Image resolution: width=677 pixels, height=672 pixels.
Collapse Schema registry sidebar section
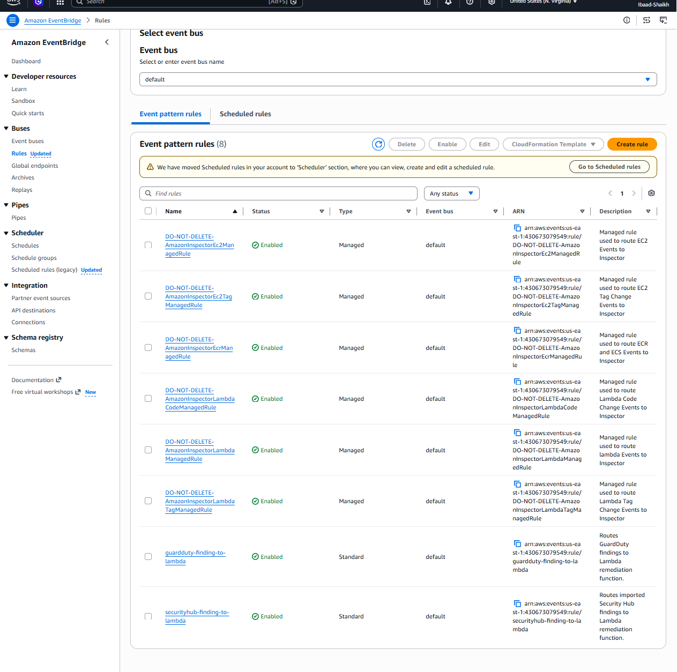(6, 338)
